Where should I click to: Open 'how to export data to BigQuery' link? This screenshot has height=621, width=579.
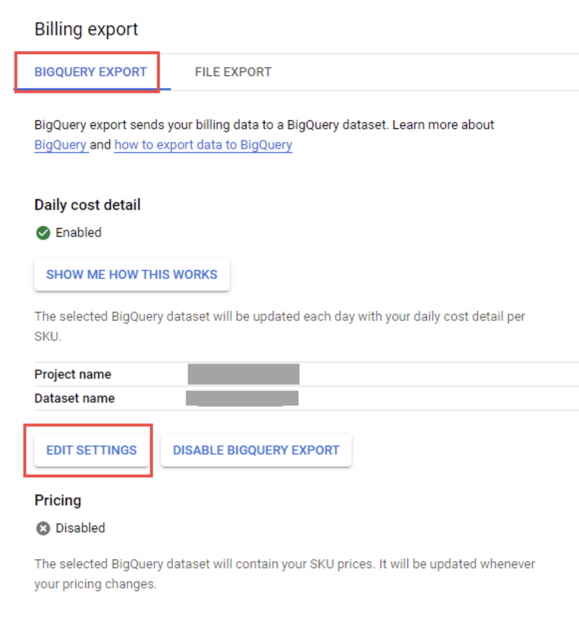203,145
